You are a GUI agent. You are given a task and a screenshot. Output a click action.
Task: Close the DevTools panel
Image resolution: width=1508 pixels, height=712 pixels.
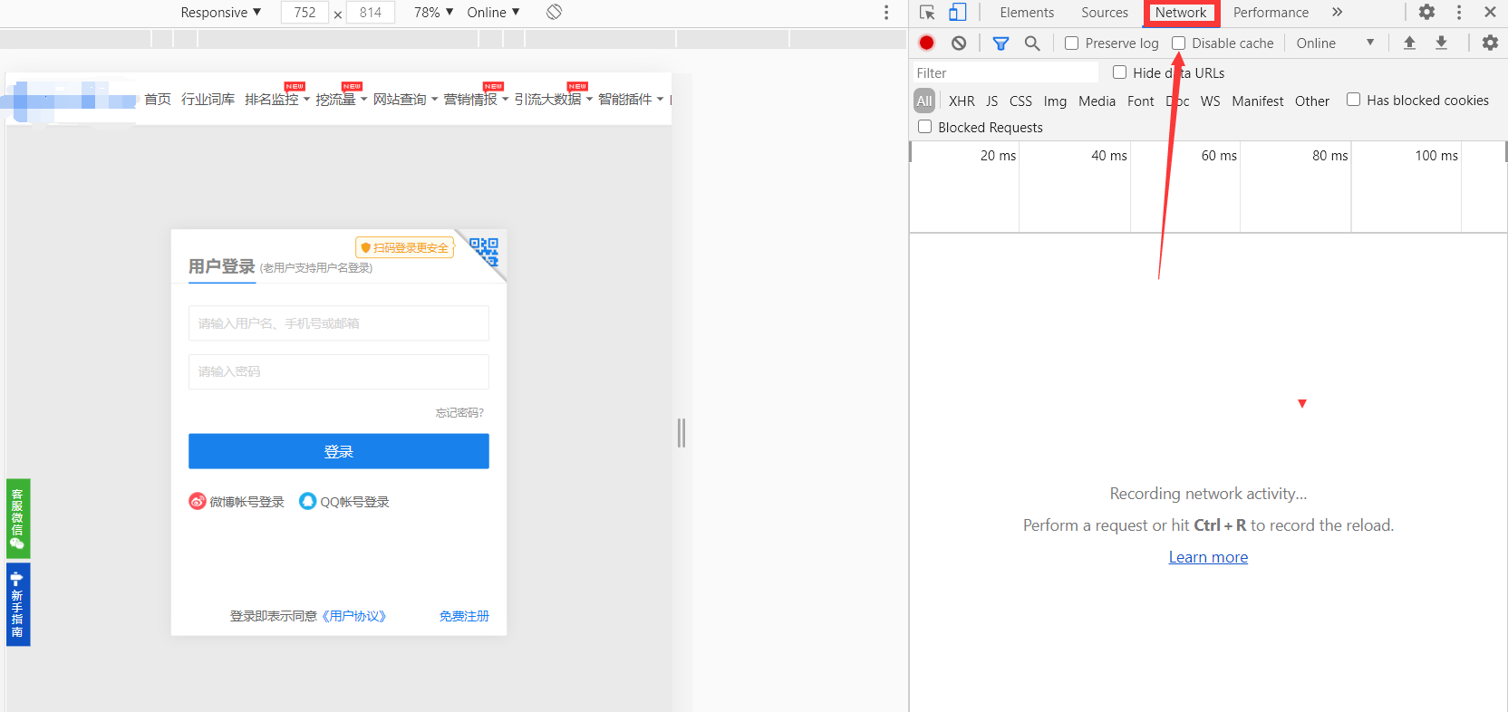1490,13
